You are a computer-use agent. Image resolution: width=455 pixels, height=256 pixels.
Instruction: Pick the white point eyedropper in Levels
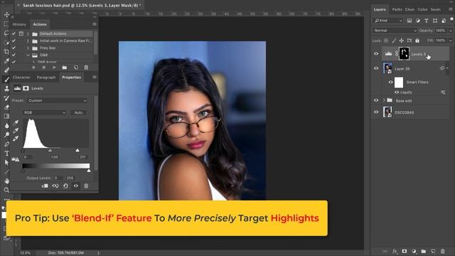16,139
